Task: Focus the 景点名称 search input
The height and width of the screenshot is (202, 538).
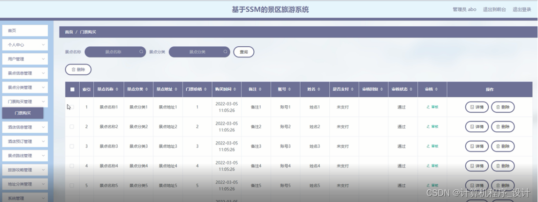Action: tap(115, 52)
